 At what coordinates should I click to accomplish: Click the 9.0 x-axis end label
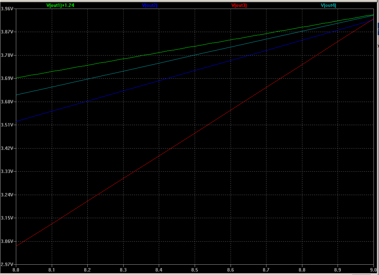[373, 270]
